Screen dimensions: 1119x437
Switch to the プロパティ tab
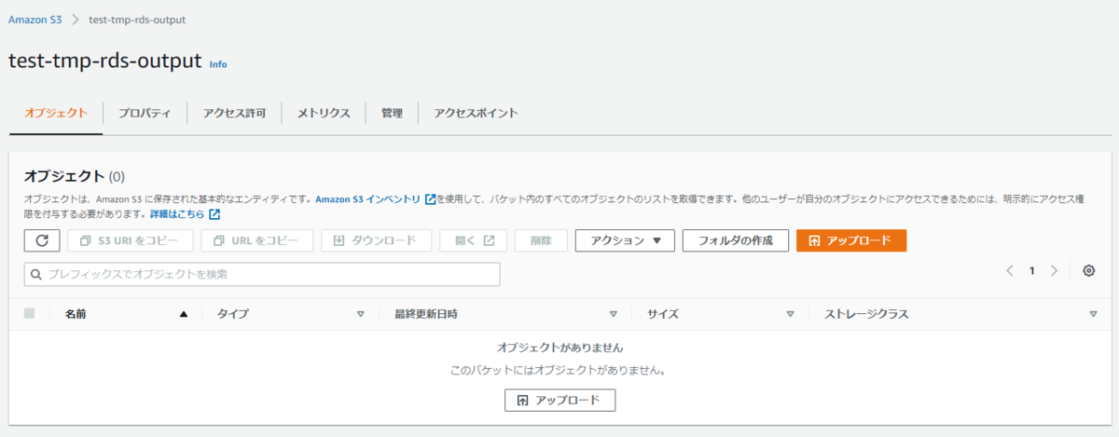pyautogui.click(x=145, y=113)
